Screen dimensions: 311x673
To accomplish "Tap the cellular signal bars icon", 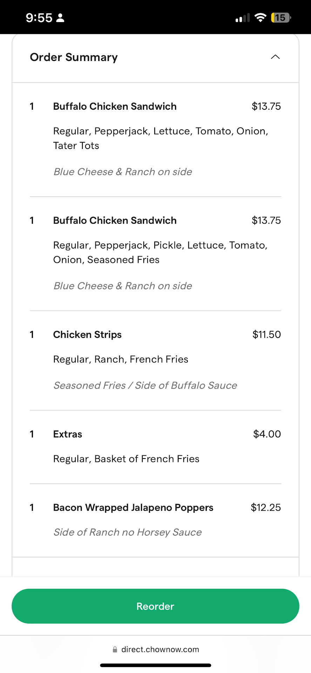I will [x=243, y=18].
